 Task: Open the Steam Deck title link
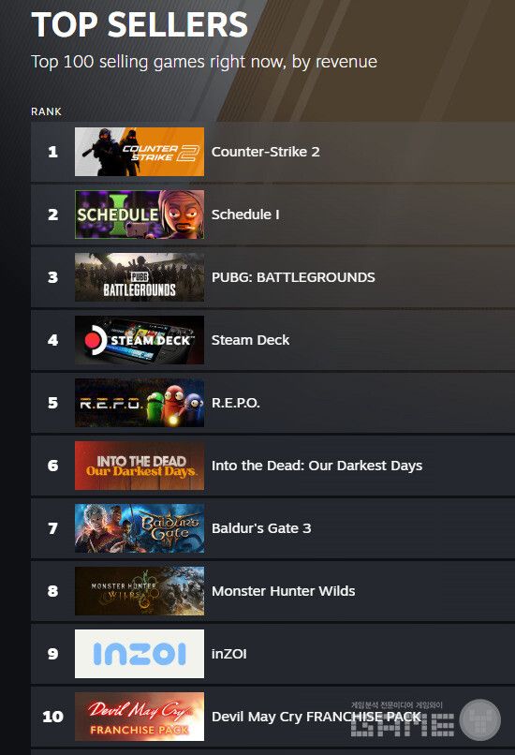pos(250,340)
